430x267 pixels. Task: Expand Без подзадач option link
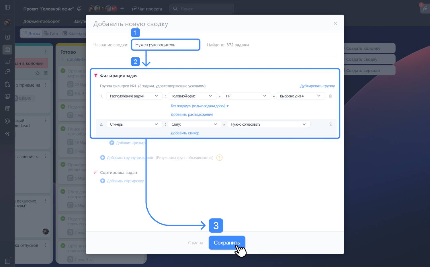coord(200,106)
